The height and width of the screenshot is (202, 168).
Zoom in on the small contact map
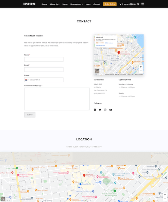[141, 67]
